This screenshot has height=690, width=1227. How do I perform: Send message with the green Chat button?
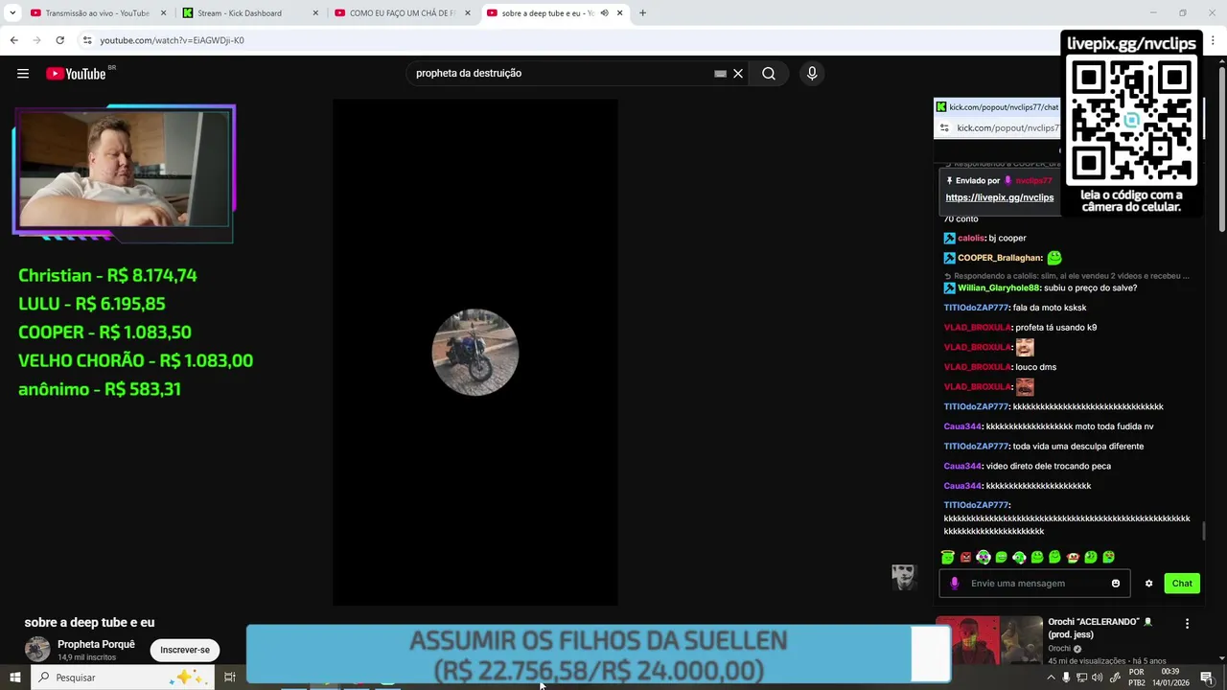(1182, 583)
